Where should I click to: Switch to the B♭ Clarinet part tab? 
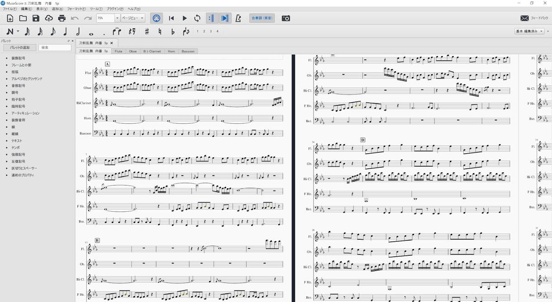[x=152, y=51]
